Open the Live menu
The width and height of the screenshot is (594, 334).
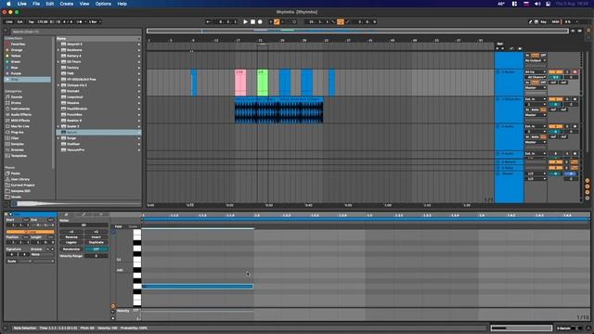coord(22,4)
